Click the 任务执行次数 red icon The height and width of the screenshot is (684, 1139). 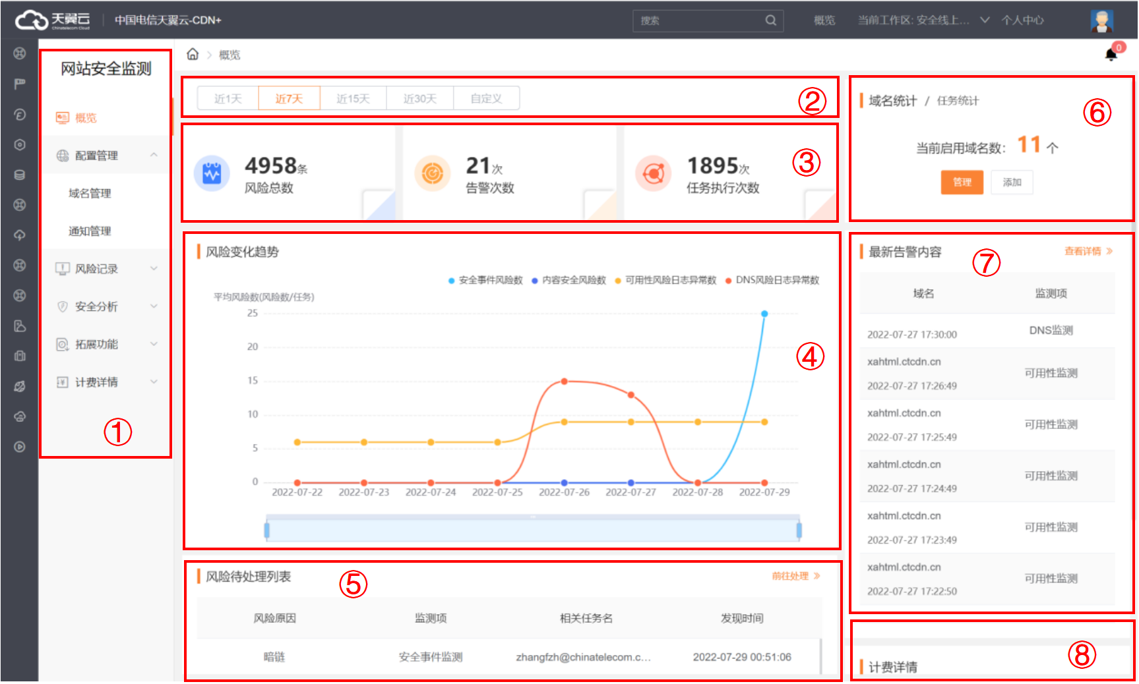[653, 173]
